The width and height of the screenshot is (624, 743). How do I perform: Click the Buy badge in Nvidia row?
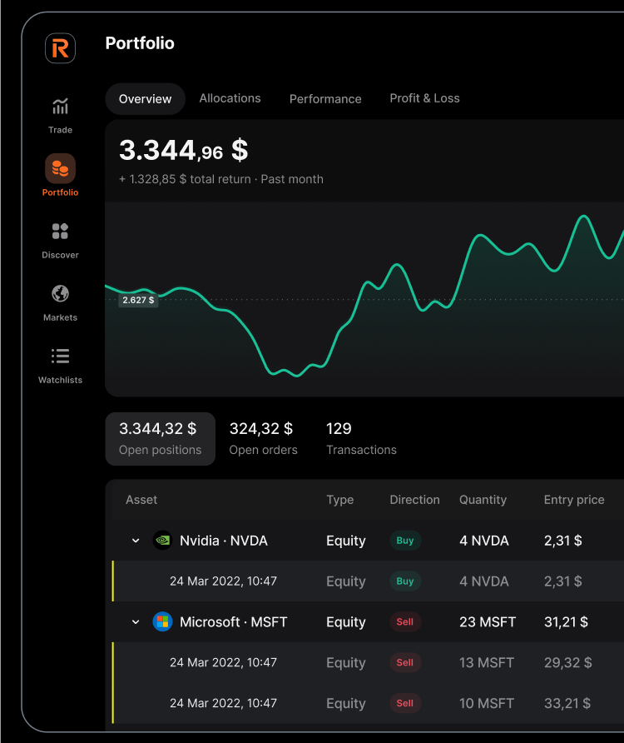[x=405, y=541]
